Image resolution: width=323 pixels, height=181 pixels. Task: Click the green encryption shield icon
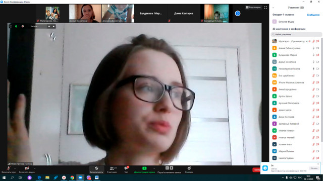pos(16,26)
